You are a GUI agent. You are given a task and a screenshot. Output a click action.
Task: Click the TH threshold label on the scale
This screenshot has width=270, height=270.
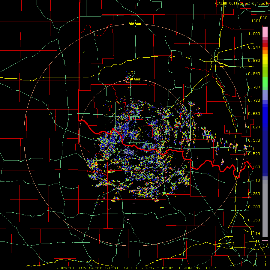tap(258, 234)
